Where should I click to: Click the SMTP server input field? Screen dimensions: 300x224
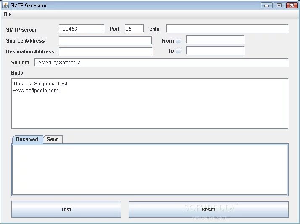point(82,29)
